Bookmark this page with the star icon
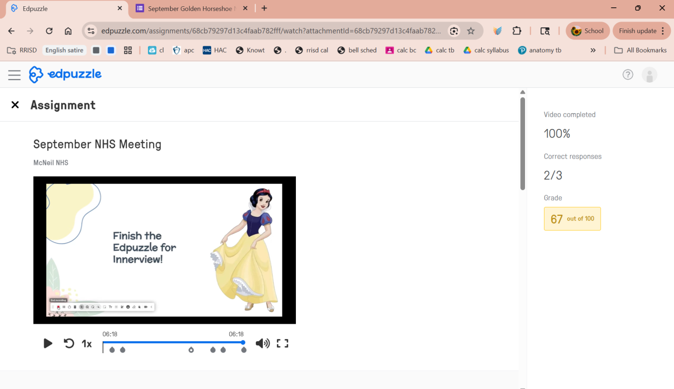This screenshot has height=389, width=674. tap(471, 31)
